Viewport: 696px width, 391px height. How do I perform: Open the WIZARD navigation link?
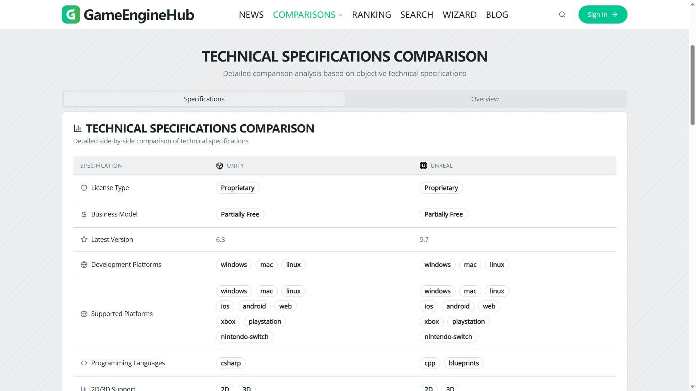460,14
